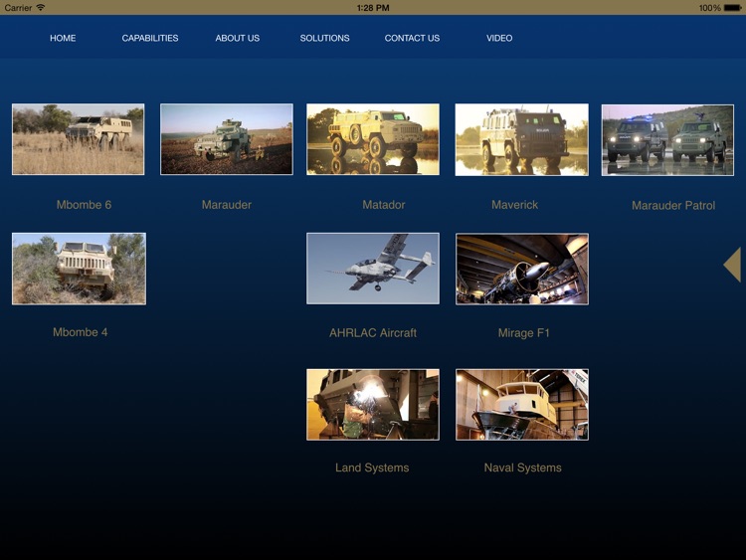Select the Marauder vehicle thumbnail
This screenshot has width=746, height=560.
(x=227, y=139)
